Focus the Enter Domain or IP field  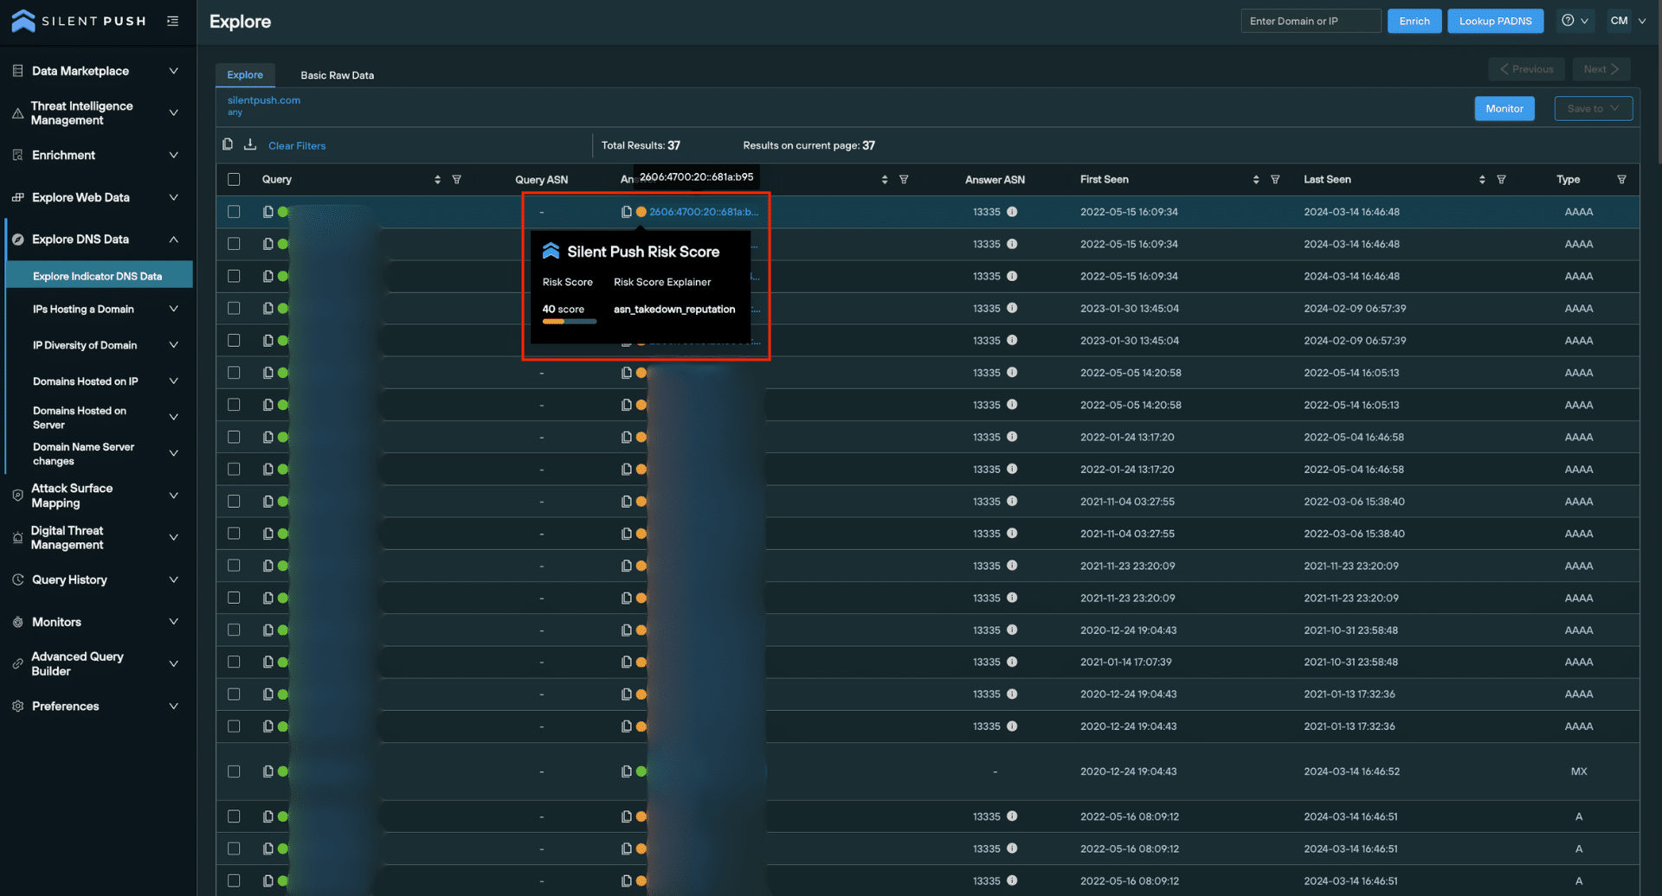[x=1311, y=21]
